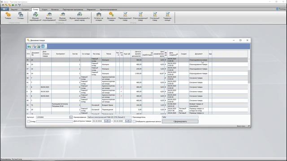Open the Администрирование ribbon tab
Screen dimensions: 287x161
109,9
